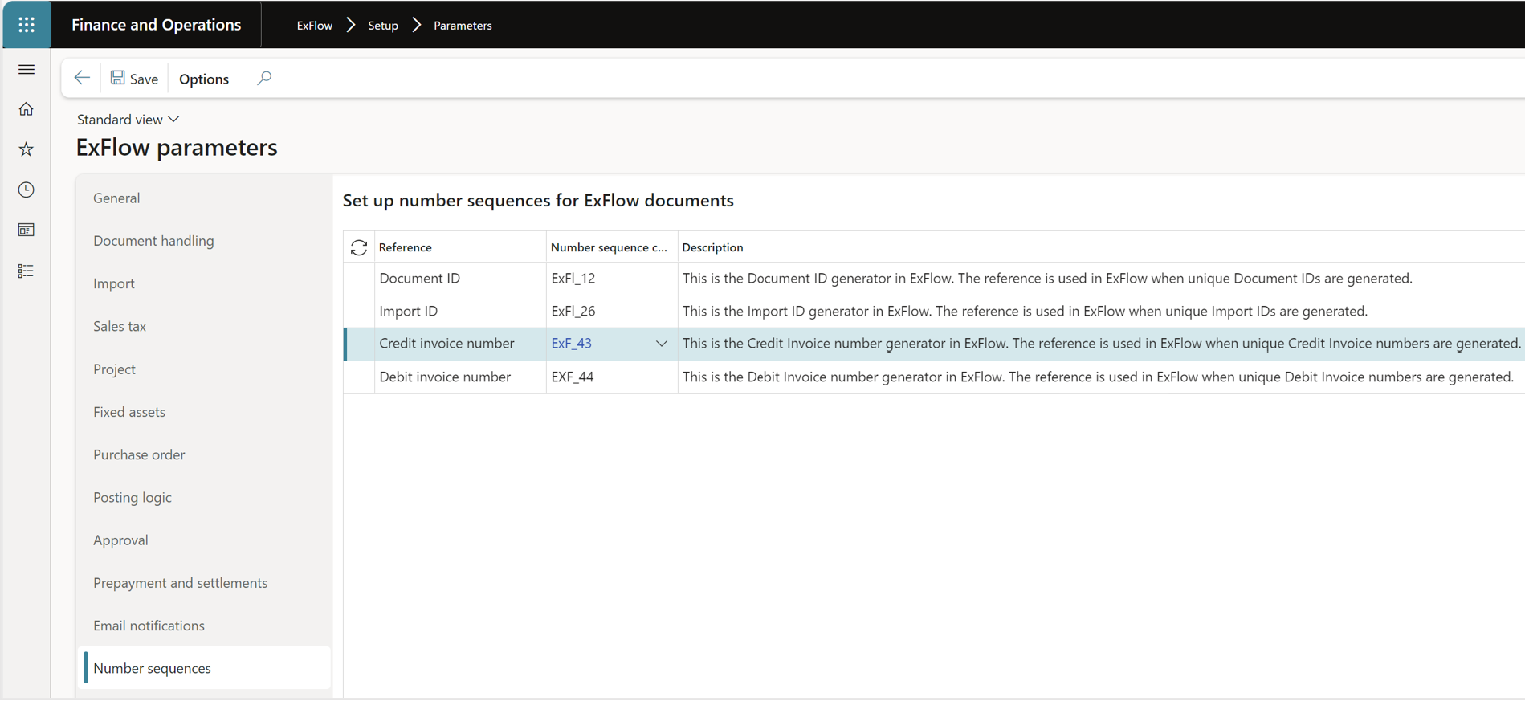Click the back arrow button
Viewport: 1525px width, 701px height.
(82, 78)
